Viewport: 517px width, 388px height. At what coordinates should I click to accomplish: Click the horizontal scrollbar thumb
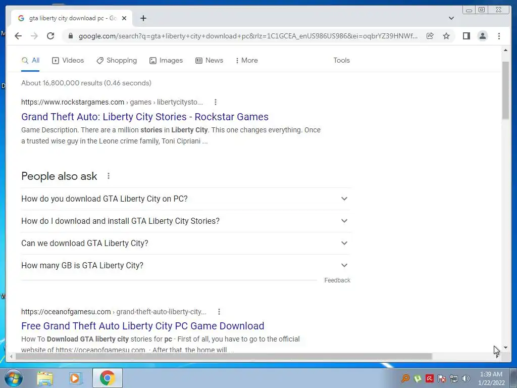coord(224,356)
